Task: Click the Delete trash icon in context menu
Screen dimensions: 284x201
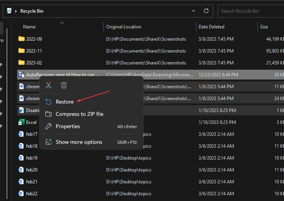Action: (64, 85)
